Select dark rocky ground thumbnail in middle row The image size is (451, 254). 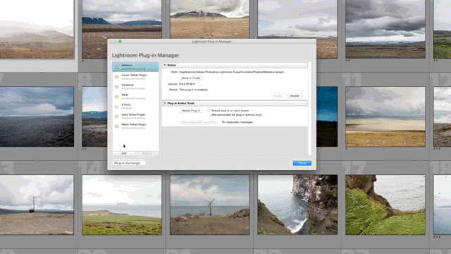point(37,116)
